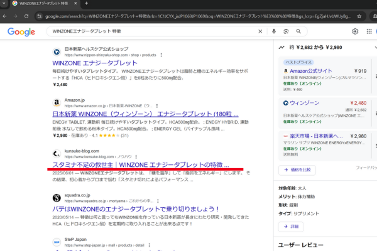Viewport: 377px width, 251px height.
Task: Click the price trend chart icon
Action: point(281,48)
